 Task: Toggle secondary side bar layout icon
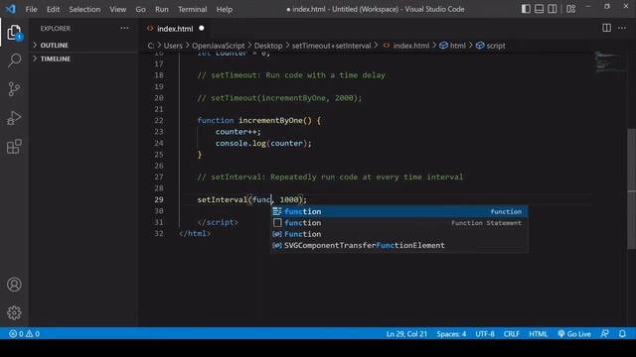click(553, 9)
